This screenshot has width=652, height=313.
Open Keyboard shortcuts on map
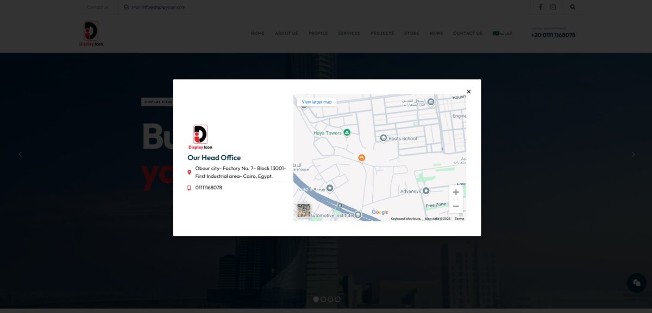(405, 219)
